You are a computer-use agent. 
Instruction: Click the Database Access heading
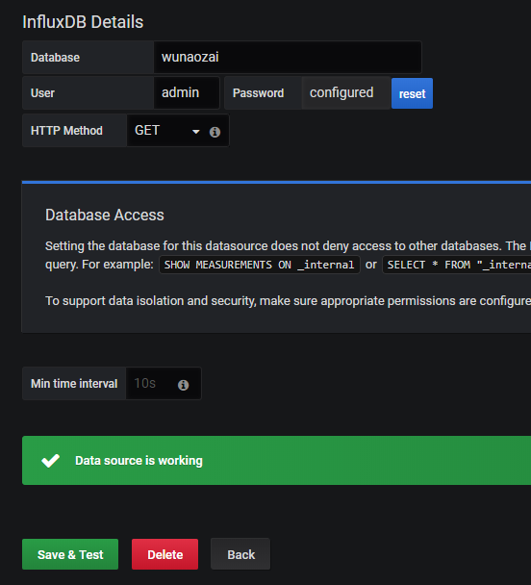point(105,216)
